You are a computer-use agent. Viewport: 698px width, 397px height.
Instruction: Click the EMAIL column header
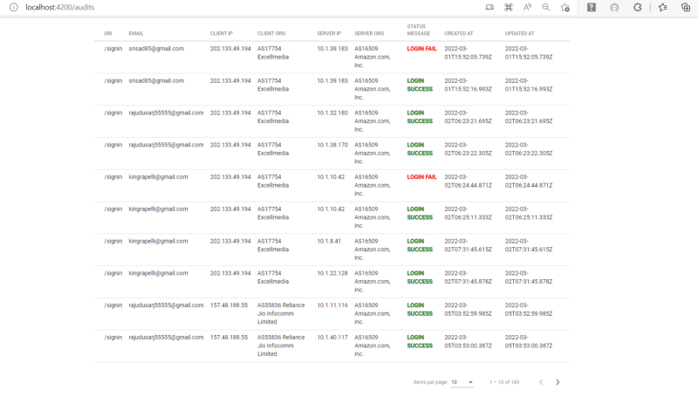[x=136, y=33]
